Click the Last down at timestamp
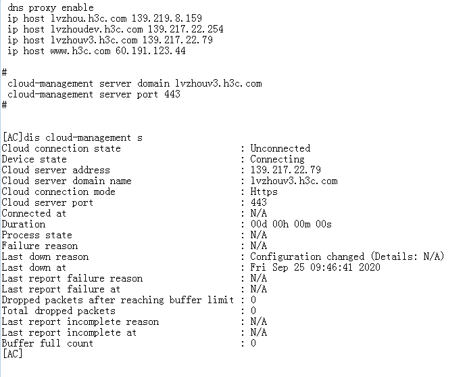The image size is (467, 377). pos(315,267)
